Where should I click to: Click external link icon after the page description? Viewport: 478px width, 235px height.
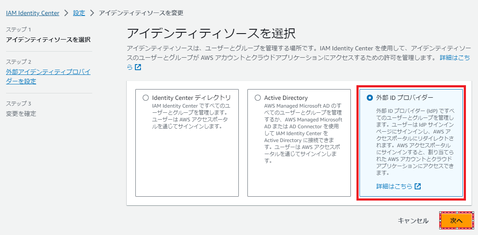coord(138,67)
